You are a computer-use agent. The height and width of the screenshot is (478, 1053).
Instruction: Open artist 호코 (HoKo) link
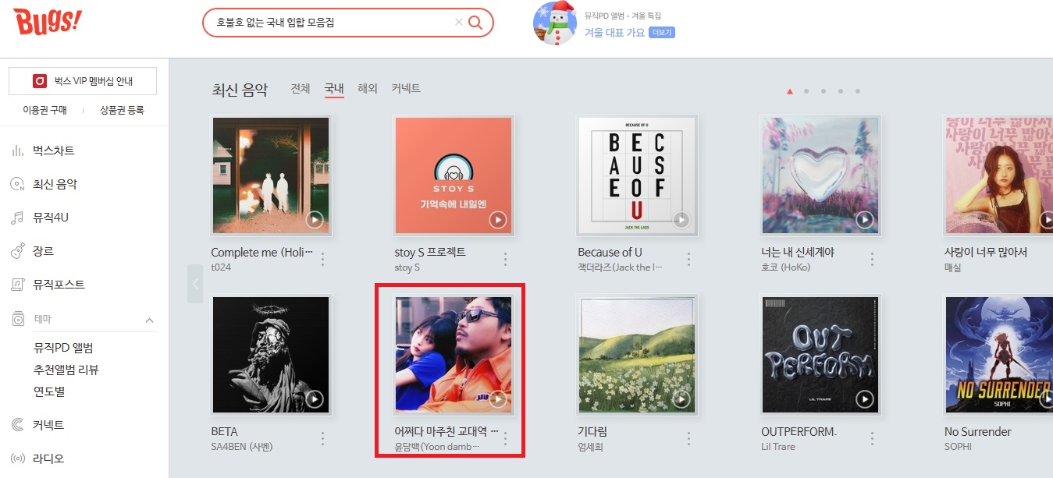pyautogui.click(x=786, y=267)
